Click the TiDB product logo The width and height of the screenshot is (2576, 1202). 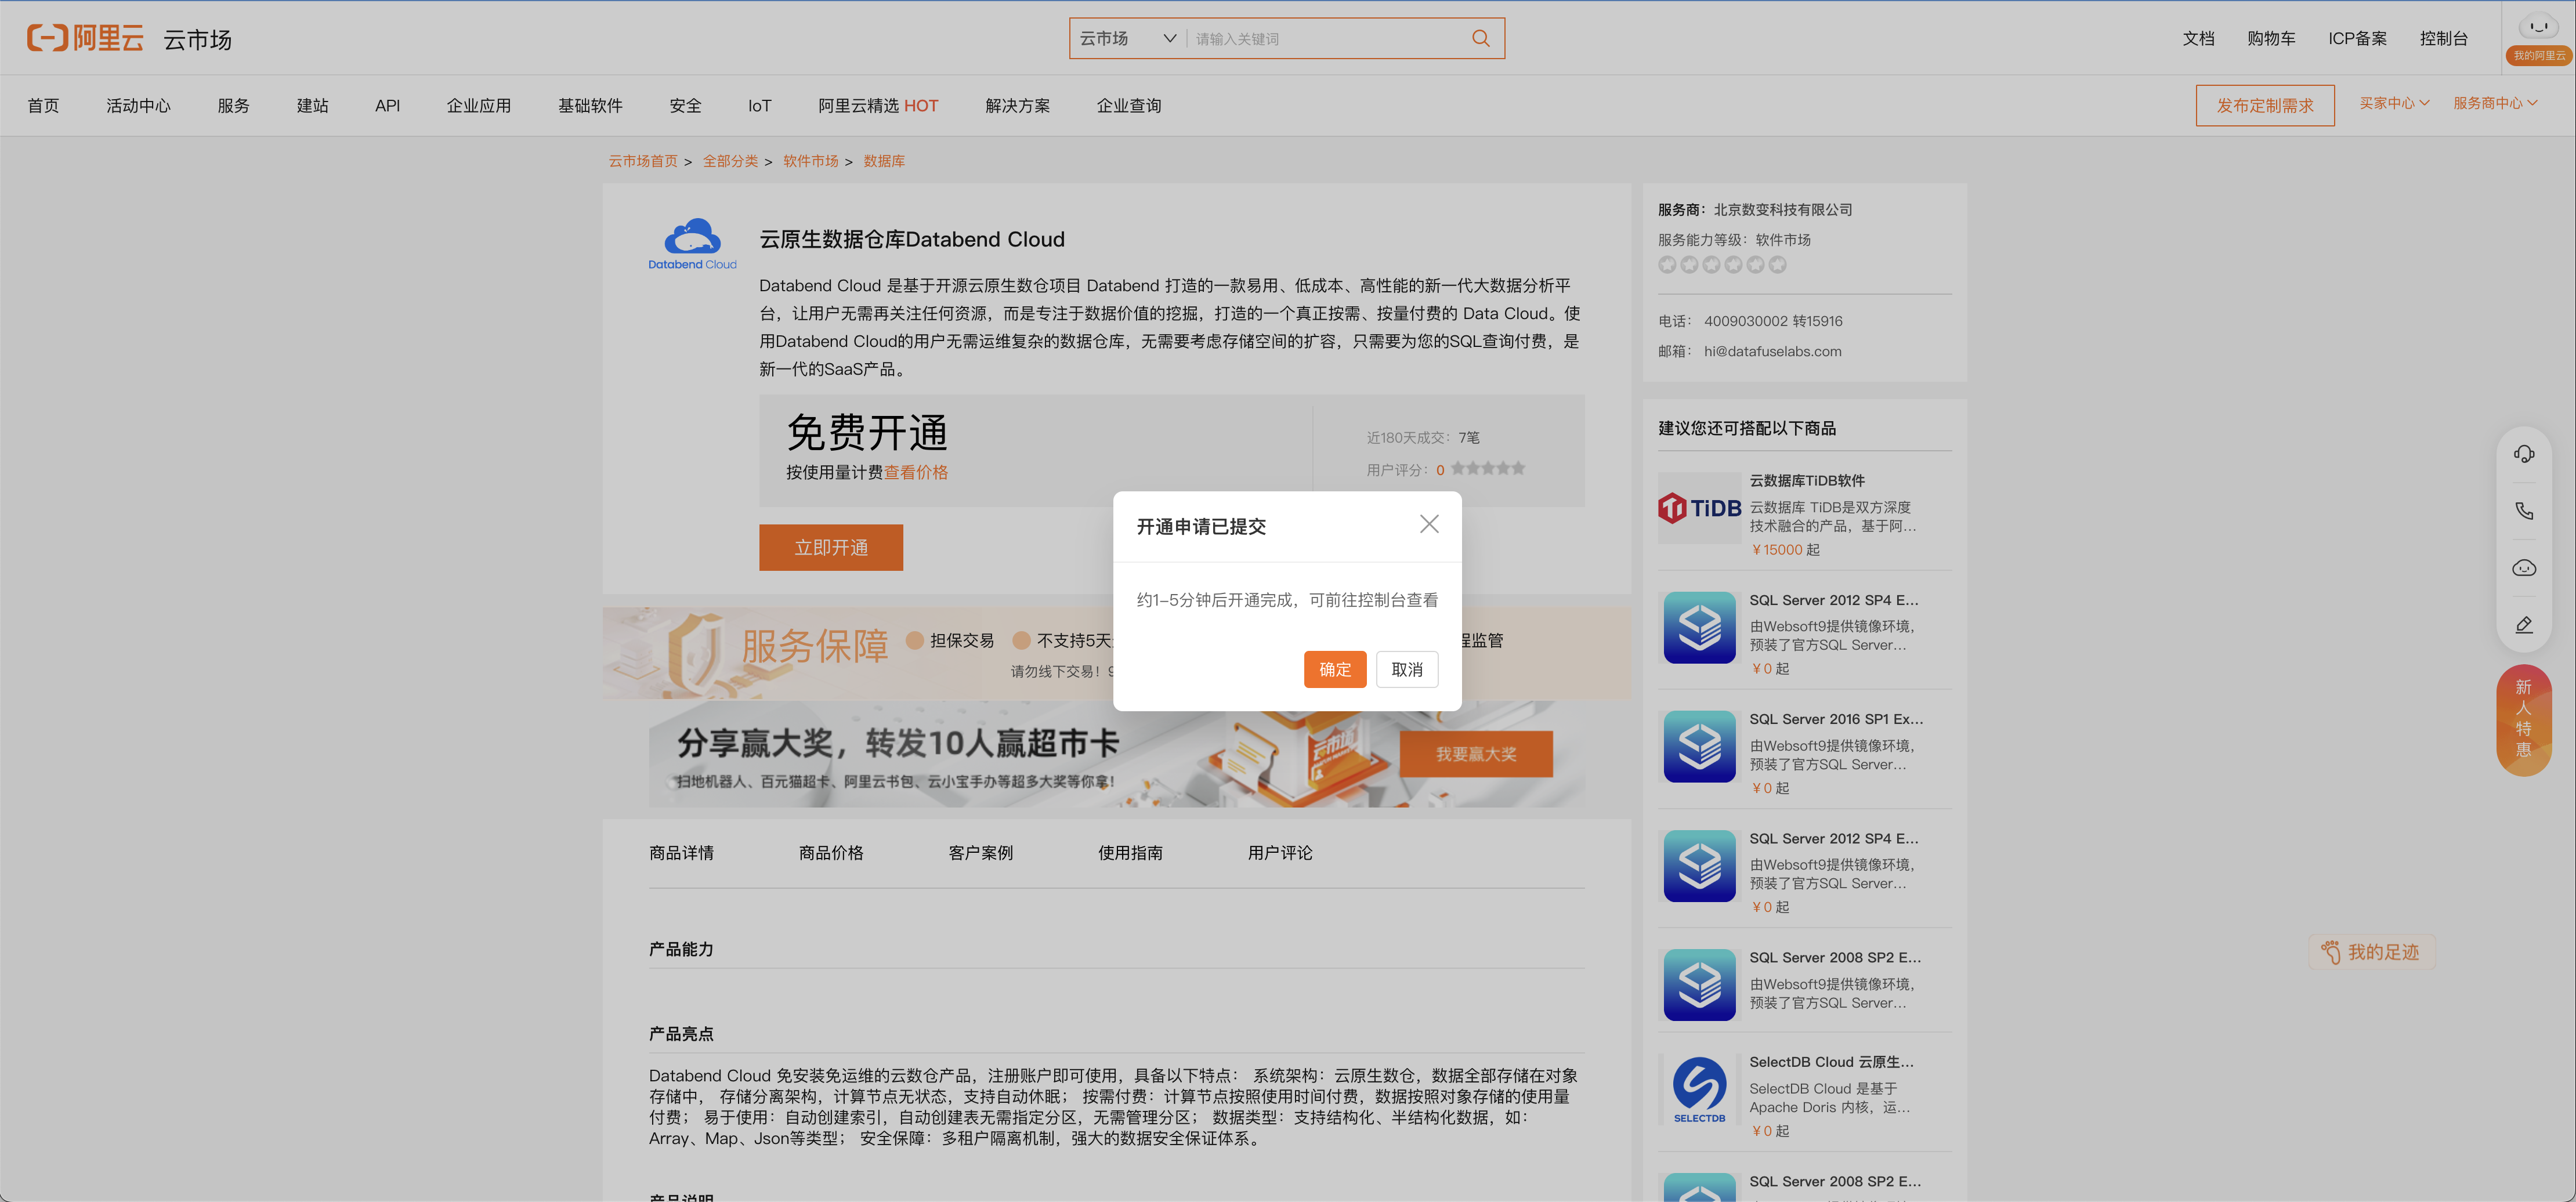1699,508
